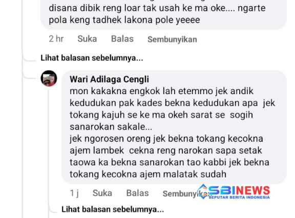
Task: Click the SBI News house-shaped logo icon
Action: pos(203,191)
